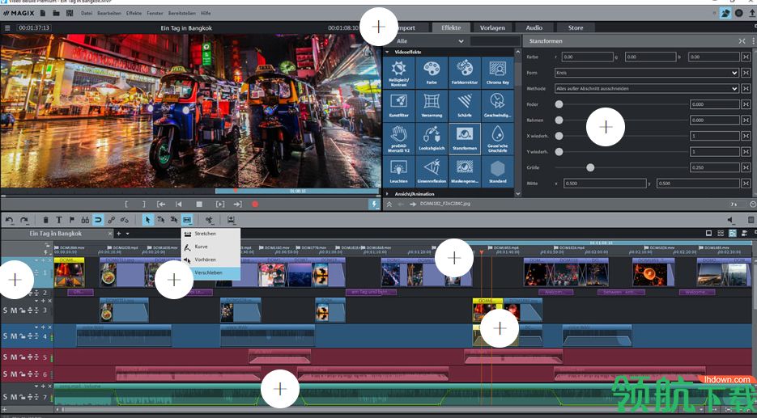
Task: Select the Stanzformen effect tile
Action: coord(465,139)
